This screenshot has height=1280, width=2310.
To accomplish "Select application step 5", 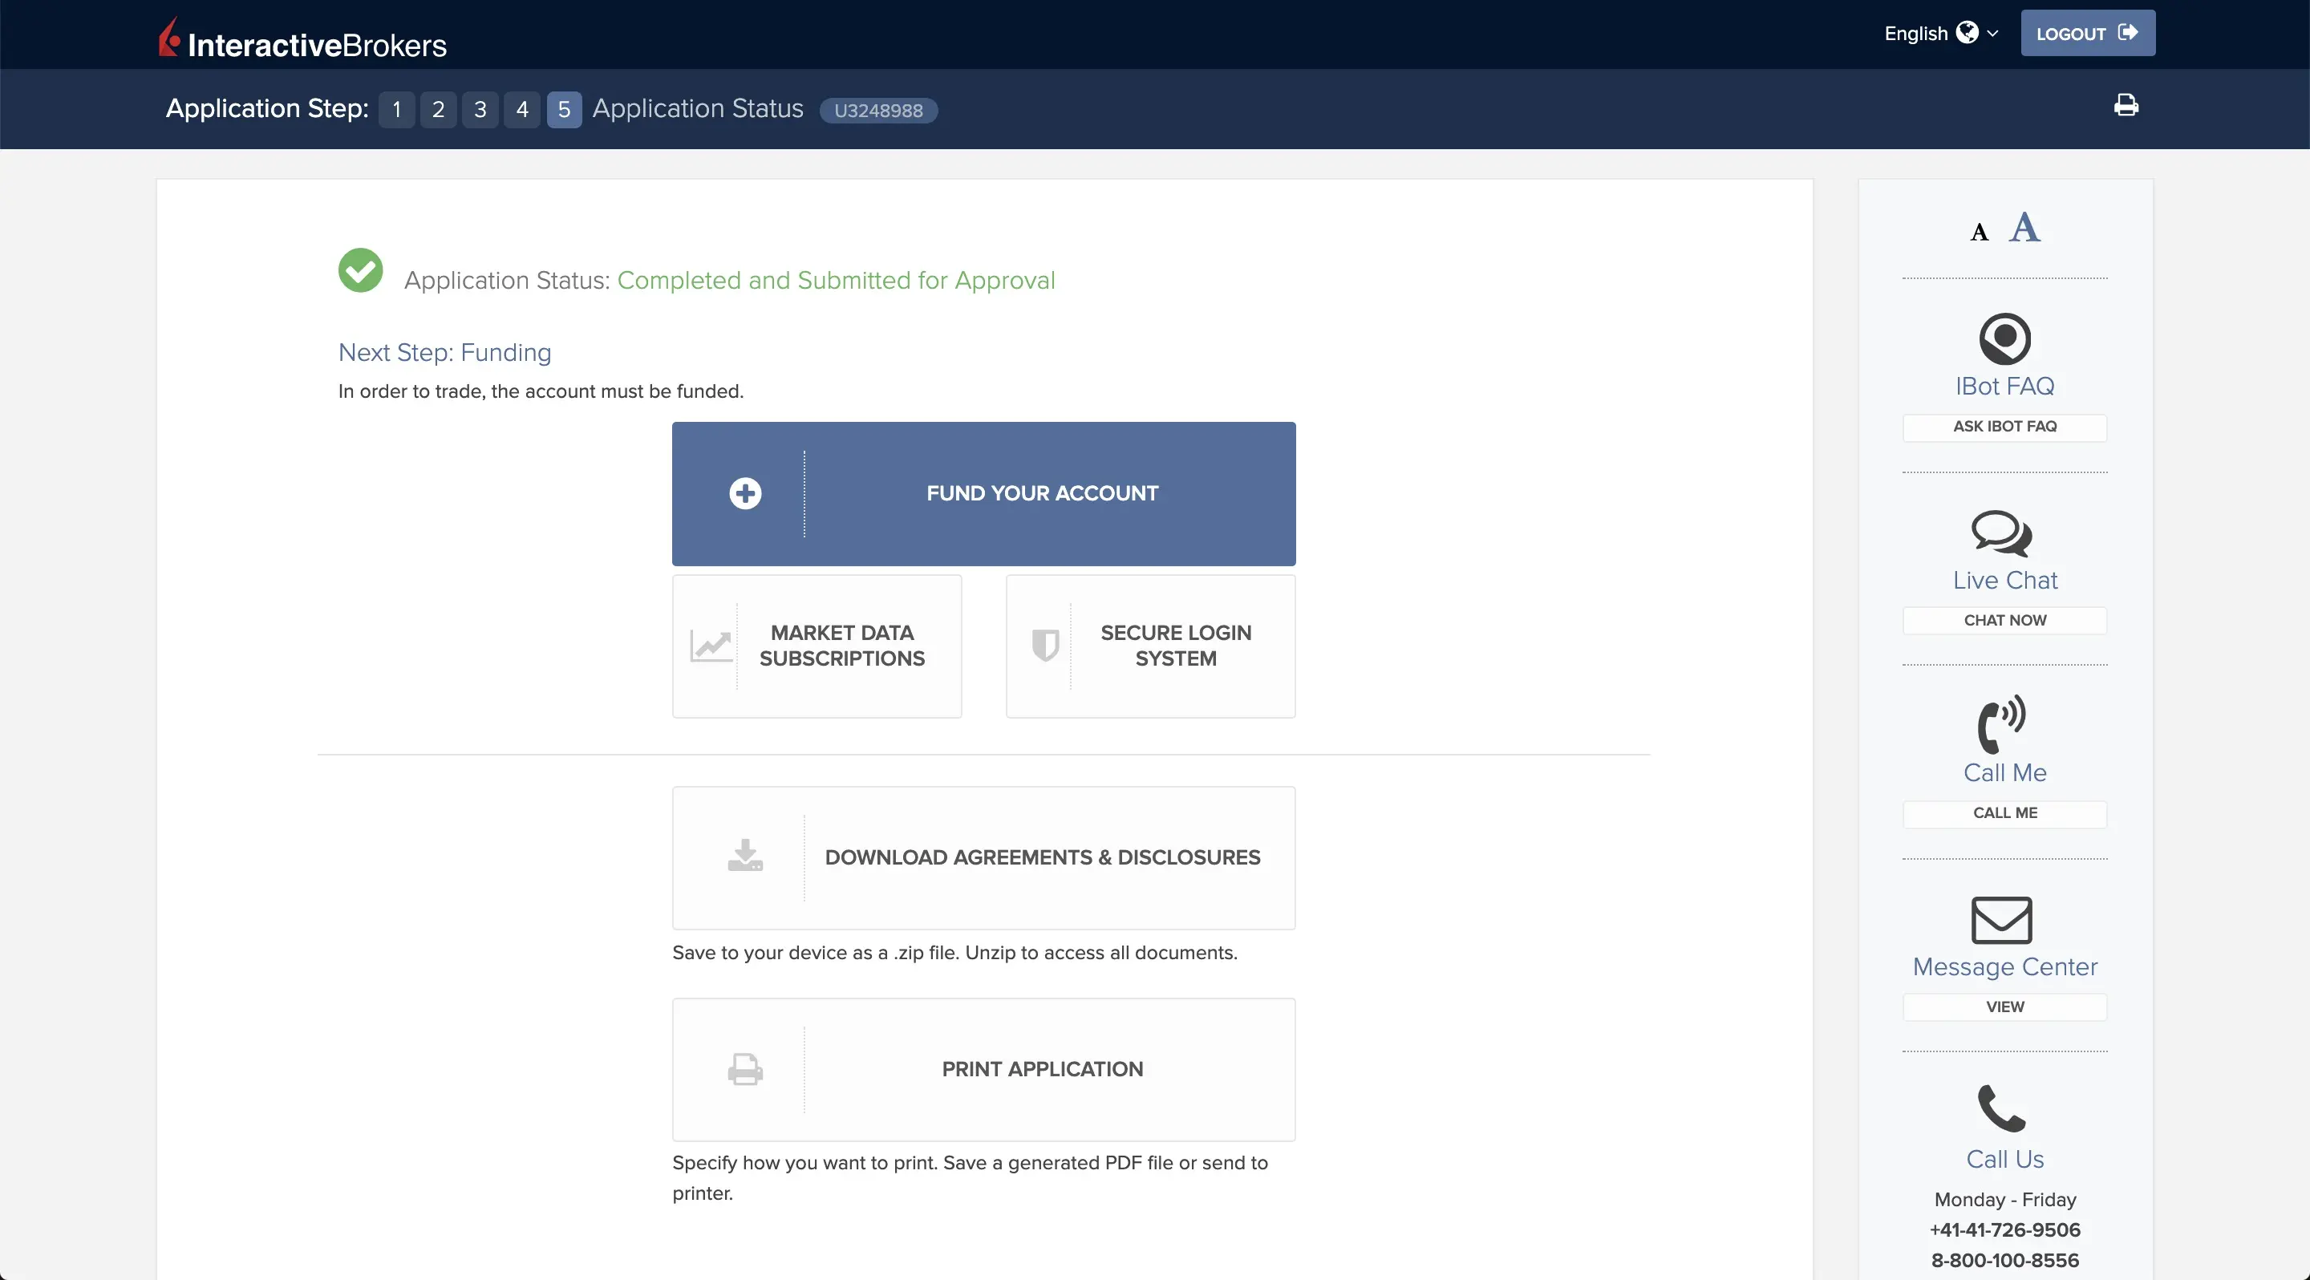I will 564,109.
